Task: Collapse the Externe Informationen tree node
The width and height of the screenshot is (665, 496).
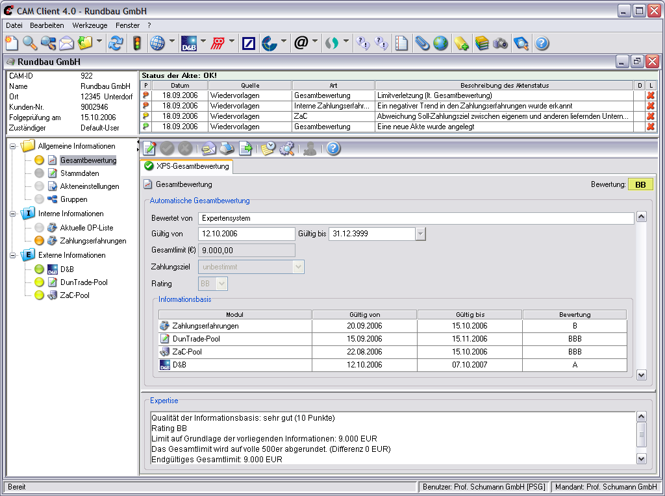Action: (x=13, y=255)
